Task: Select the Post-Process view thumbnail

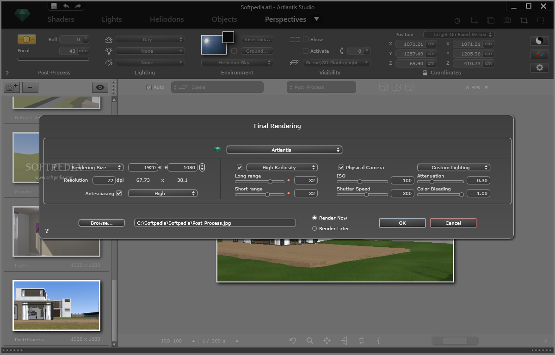Action: coord(56,306)
